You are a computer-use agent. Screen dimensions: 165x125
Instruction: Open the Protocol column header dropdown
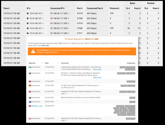(119, 8)
